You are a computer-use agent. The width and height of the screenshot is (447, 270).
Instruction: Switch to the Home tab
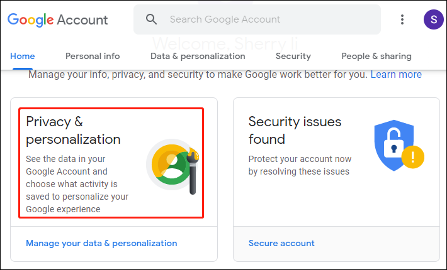tap(23, 57)
